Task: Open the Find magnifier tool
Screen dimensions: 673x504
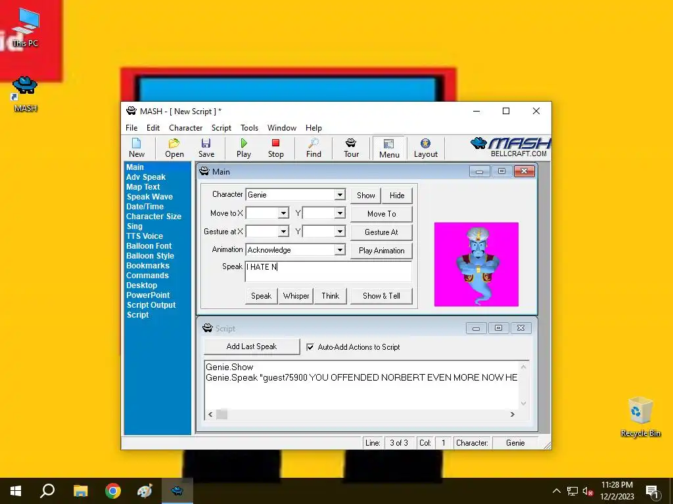Action: (x=313, y=148)
